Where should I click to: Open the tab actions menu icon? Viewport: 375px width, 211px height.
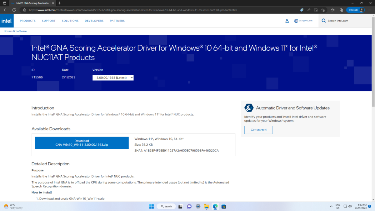[5, 3]
